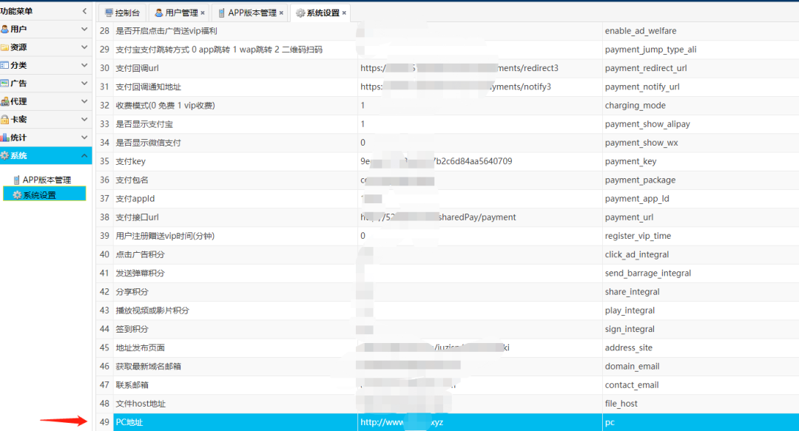The height and width of the screenshot is (431, 799).
Task: Collapse the 功能菜单 sidebar panel
Action: (84, 11)
